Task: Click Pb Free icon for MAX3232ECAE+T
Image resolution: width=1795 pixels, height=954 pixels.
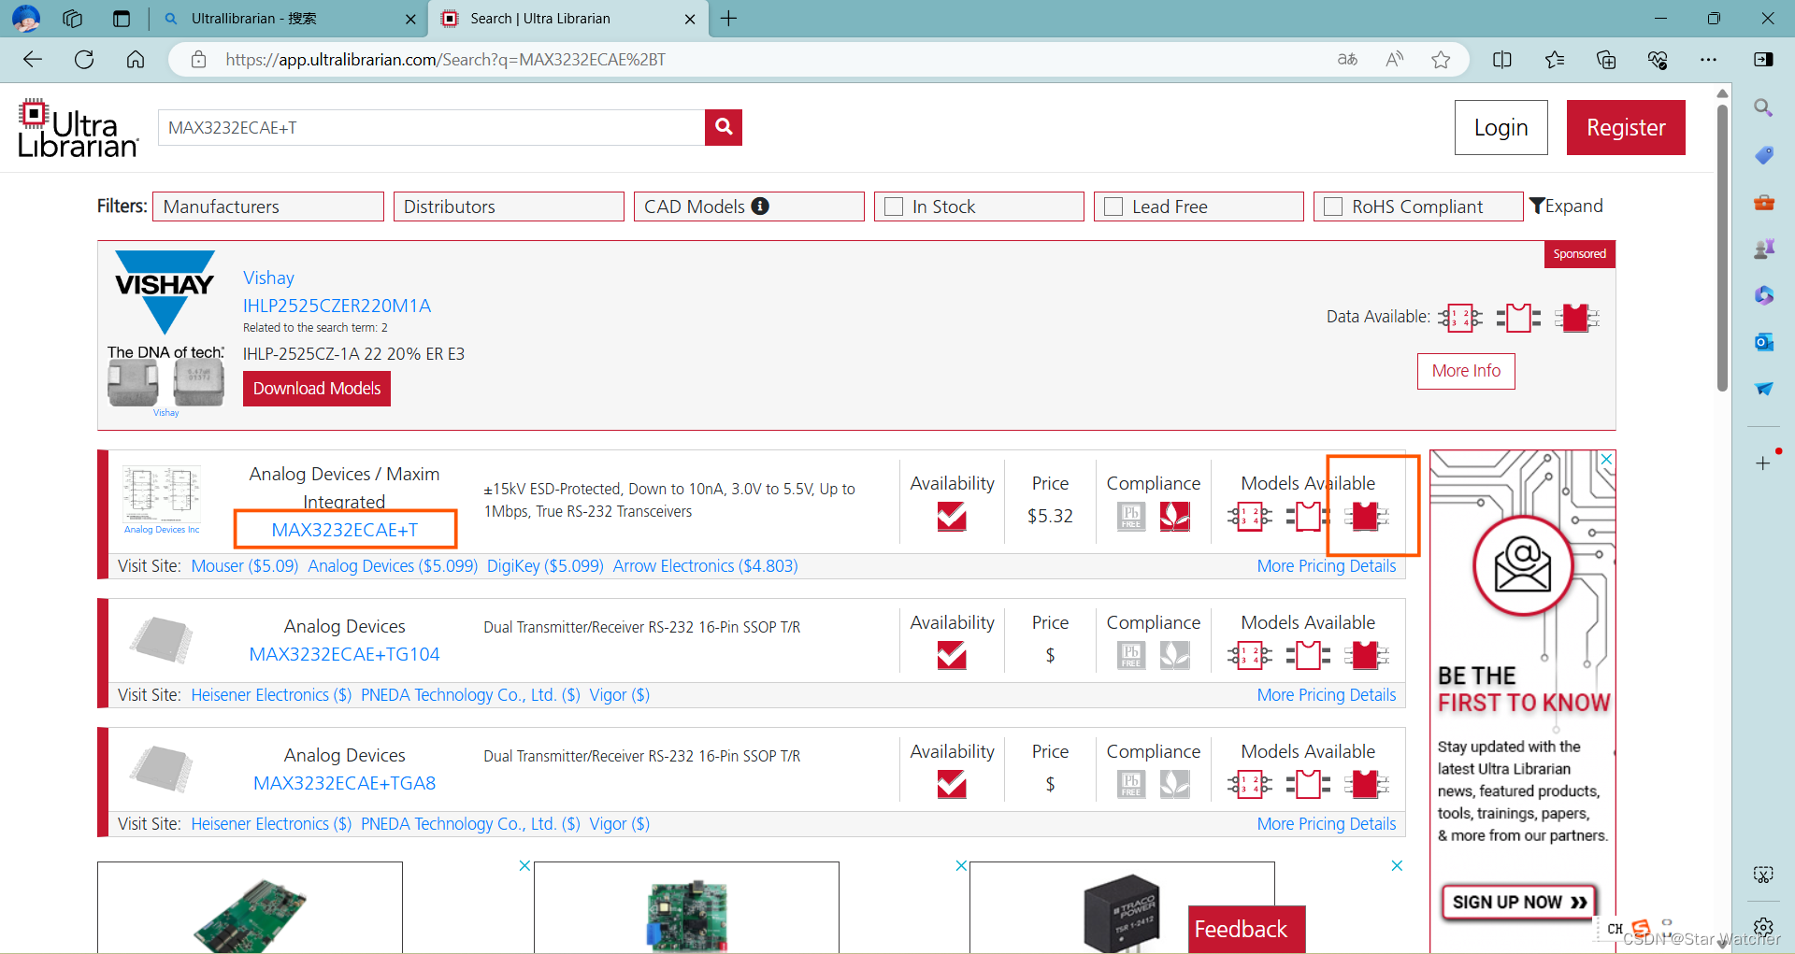Action: click(x=1131, y=516)
